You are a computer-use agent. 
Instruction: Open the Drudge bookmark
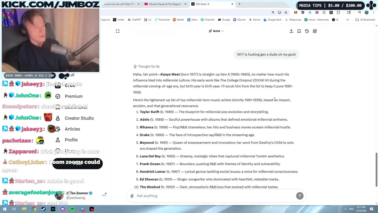tap(224, 20)
